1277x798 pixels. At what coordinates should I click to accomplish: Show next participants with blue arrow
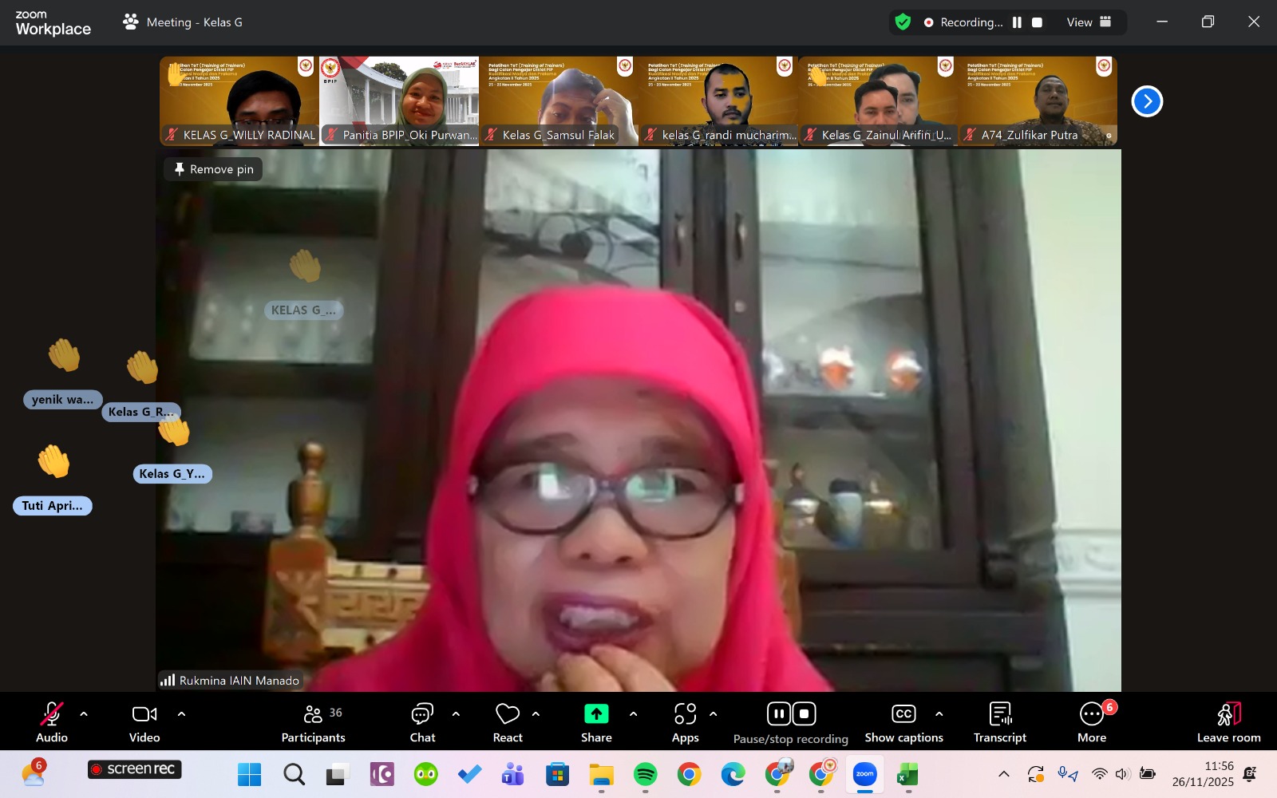[1147, 101]
